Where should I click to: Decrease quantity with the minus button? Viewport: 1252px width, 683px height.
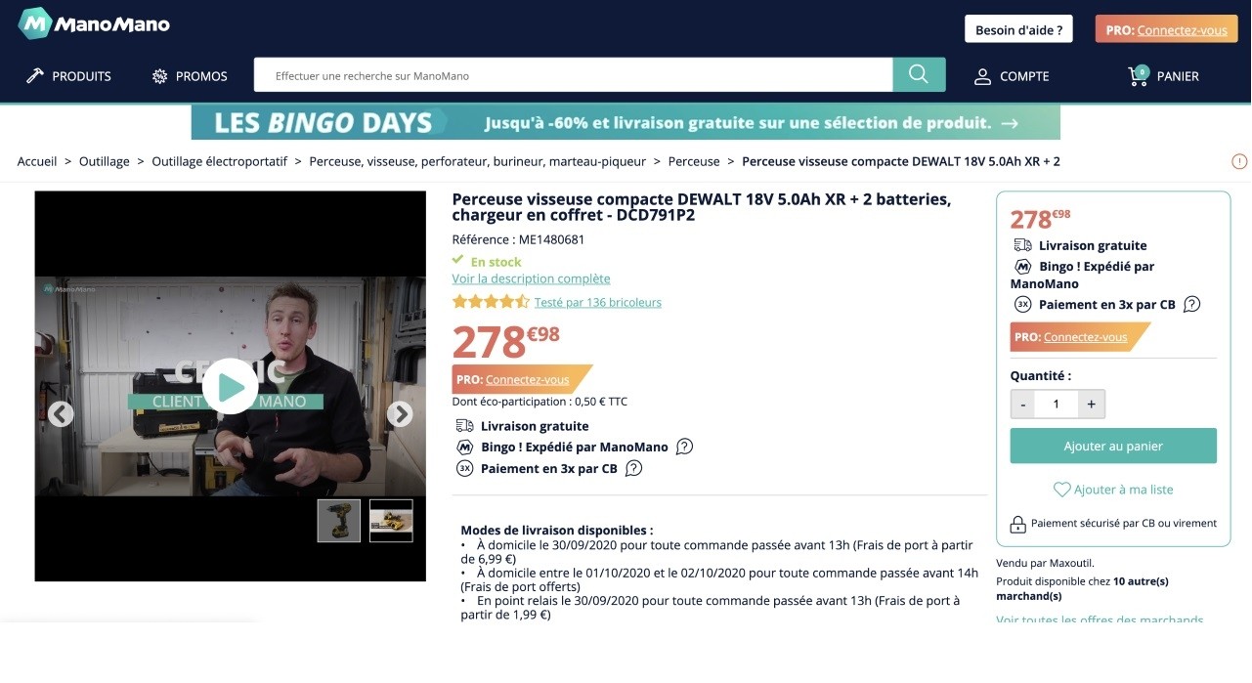(x=1022, y=404)
